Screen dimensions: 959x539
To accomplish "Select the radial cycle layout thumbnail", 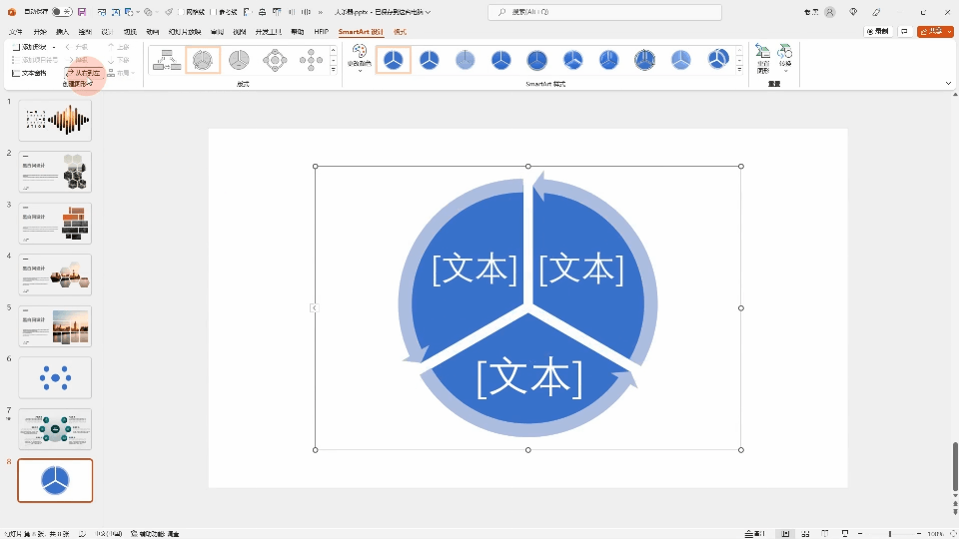I will [275, 61].
